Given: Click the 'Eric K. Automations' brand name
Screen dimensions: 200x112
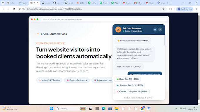Looking at the screenshot, I should (54, 34).
